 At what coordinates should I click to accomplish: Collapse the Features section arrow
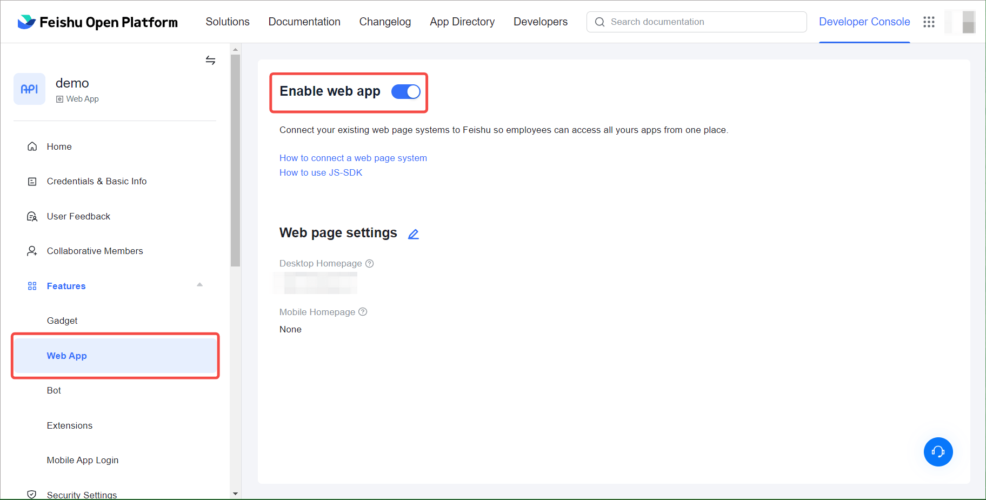pyautogui.click(x=199, y=285)
